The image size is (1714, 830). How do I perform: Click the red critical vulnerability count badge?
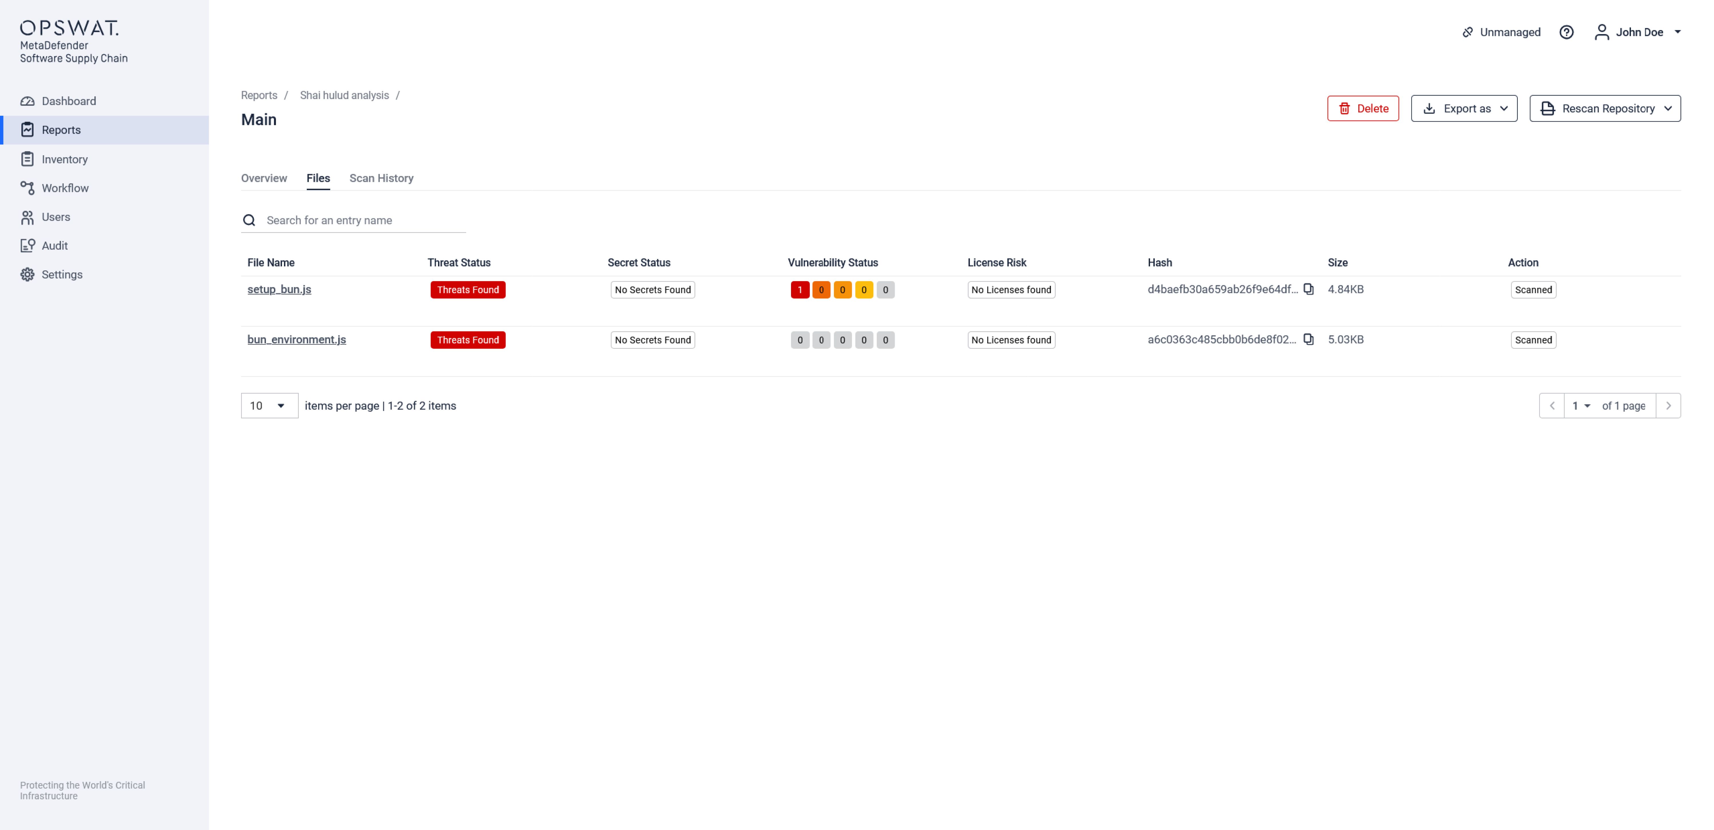pyautogui.click(x=800, y=290)
